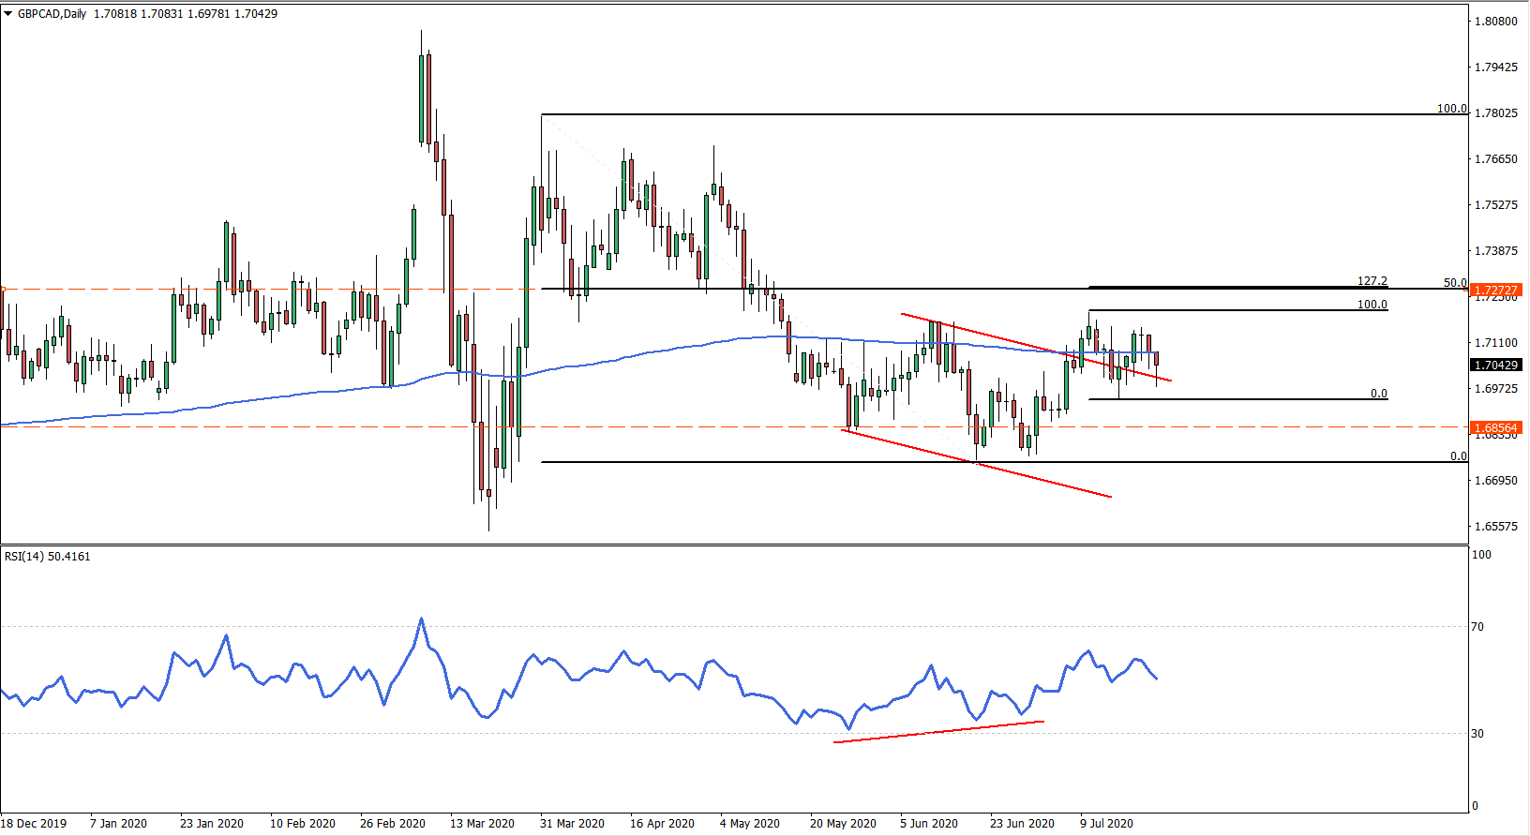
Task: Click the RSI(14) 50.4161 indicator label
Action: [48, 557]
